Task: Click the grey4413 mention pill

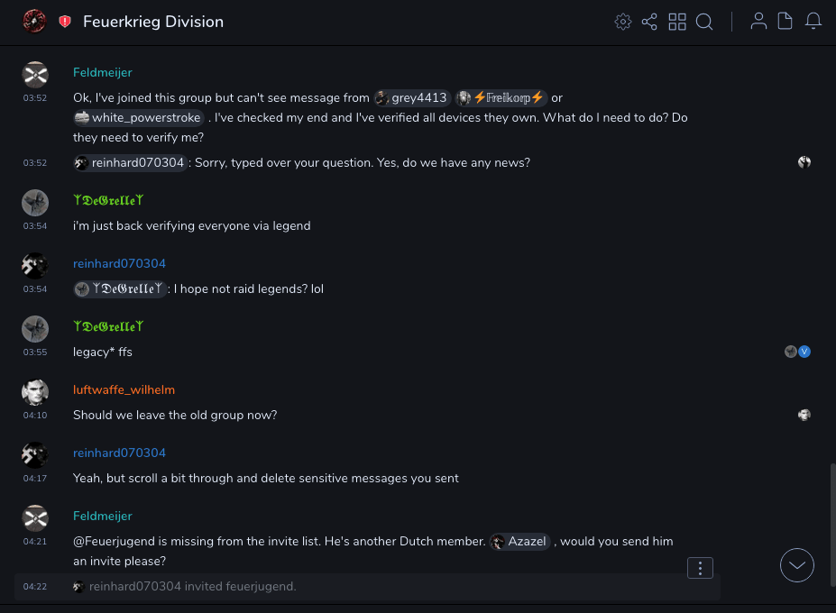Action: click(412, 98)
